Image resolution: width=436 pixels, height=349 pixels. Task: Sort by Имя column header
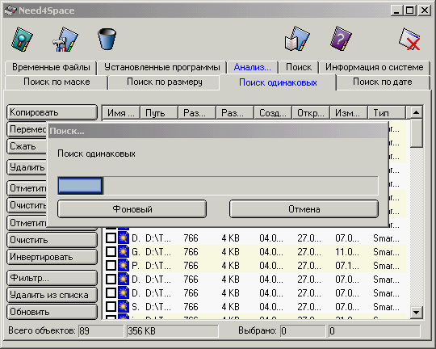tap(121, 113)
